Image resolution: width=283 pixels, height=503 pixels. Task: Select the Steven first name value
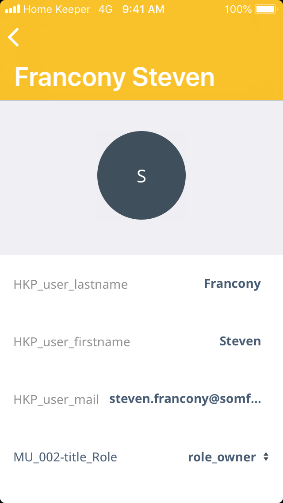point(240,341)
